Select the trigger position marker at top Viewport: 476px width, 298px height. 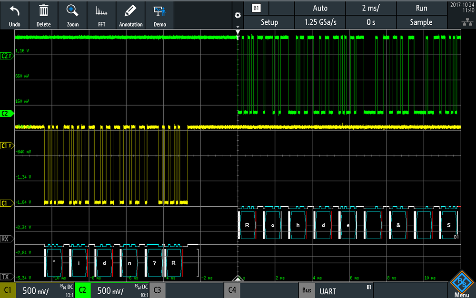point(238,32)
